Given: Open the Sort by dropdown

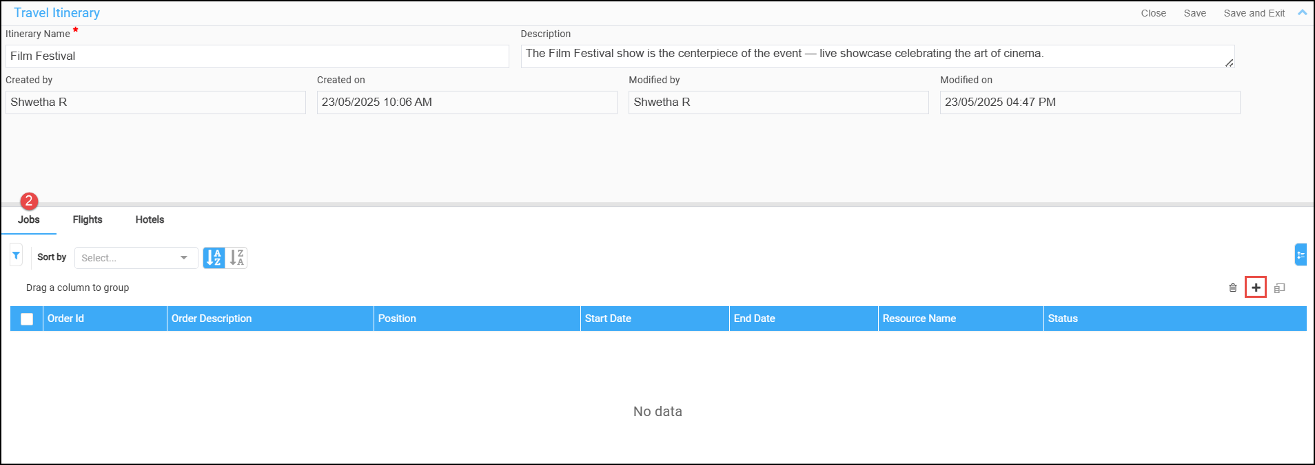Looking at the screenshot, I should point(136,258).
